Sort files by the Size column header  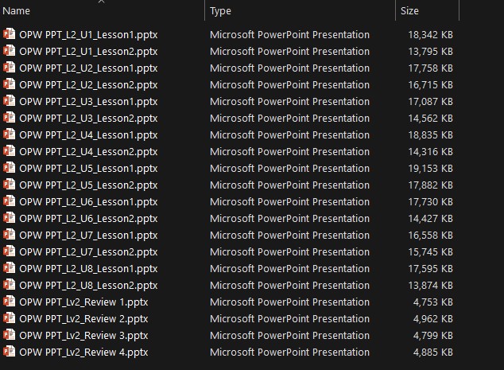tap(409, 11)
